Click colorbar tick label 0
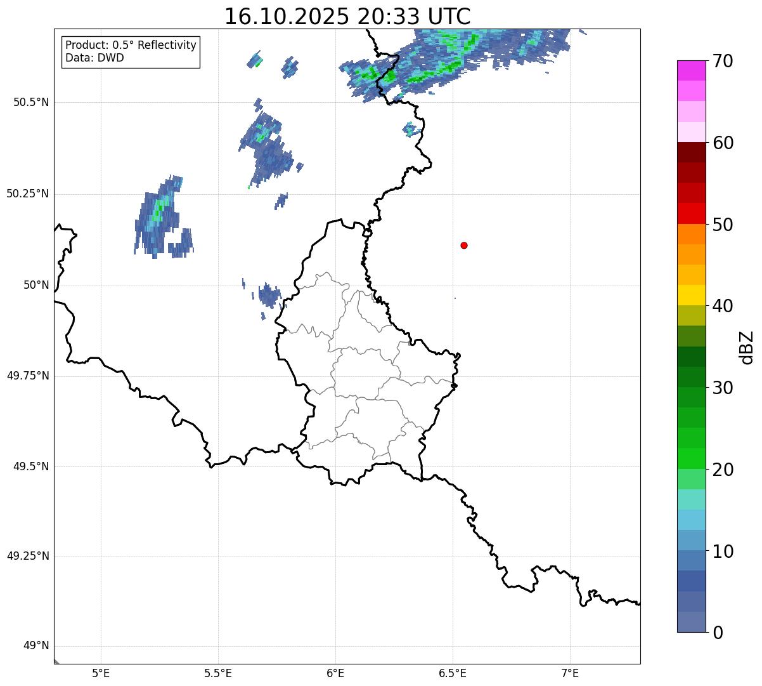Image resolution: width=762 pixels, height=686 pixels. [x=717, y=633]
